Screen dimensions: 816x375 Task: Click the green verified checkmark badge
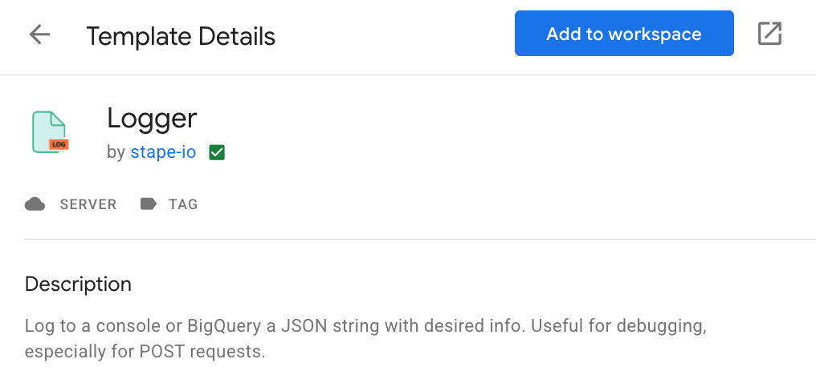(x=216, y=152)
